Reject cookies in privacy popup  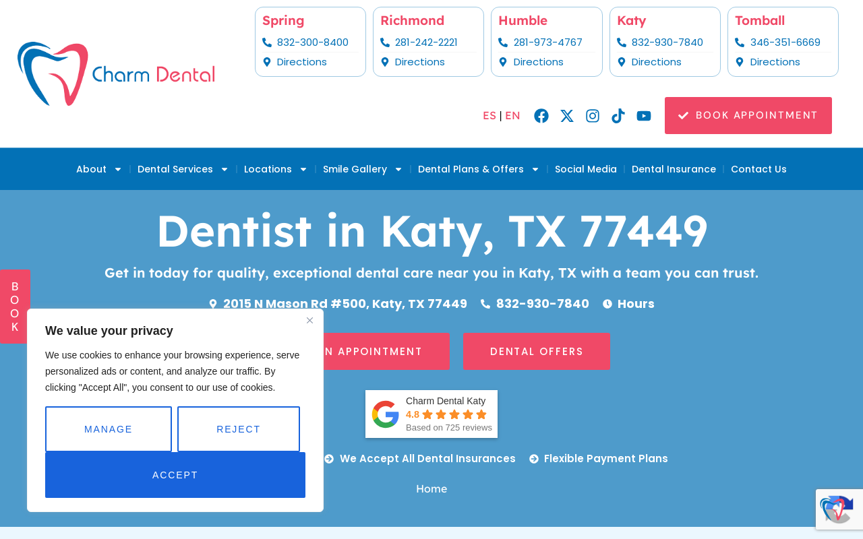pyautogui.click(x=239, y=429)
